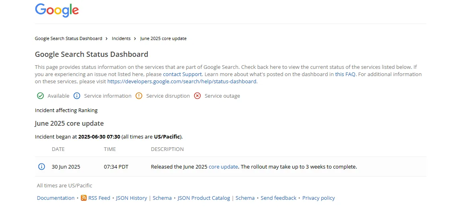456x221 pixels.
Task: Click the Google logo
Action: click(x=57, y=10)
